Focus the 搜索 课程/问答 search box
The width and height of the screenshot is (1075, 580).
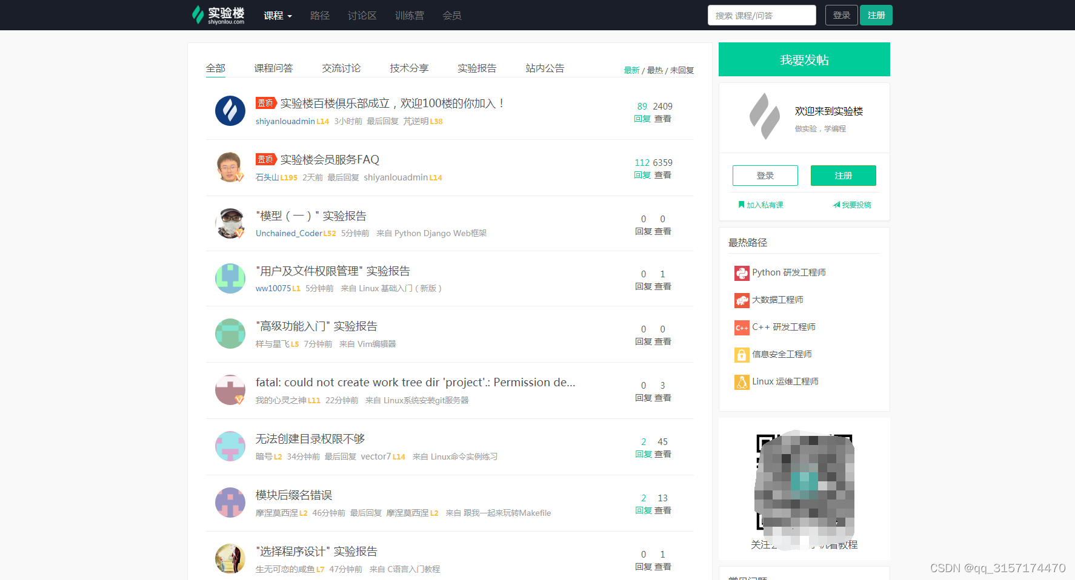(762, 15)
